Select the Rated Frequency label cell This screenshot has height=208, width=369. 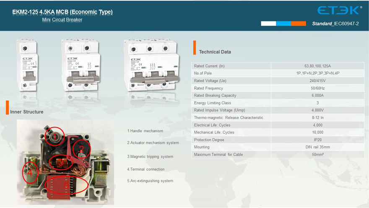click(231, 88)
